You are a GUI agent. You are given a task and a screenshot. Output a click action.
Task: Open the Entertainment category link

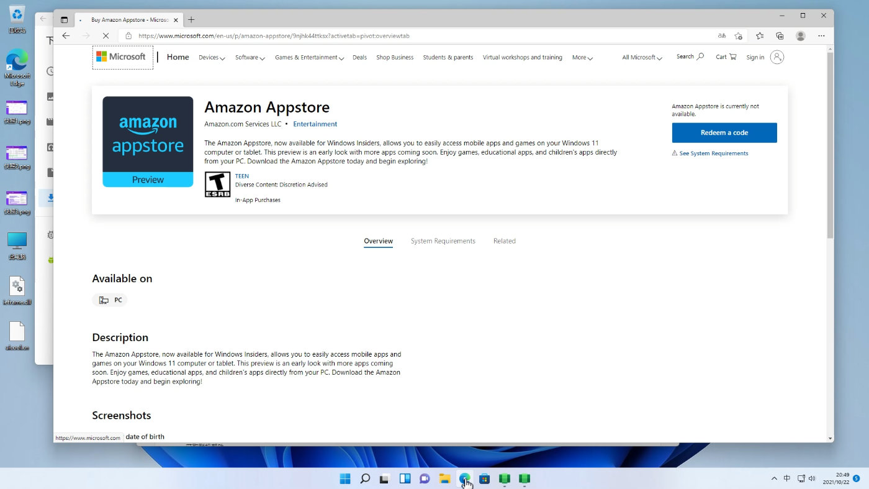pyautogui.click(x=315, y=124)
